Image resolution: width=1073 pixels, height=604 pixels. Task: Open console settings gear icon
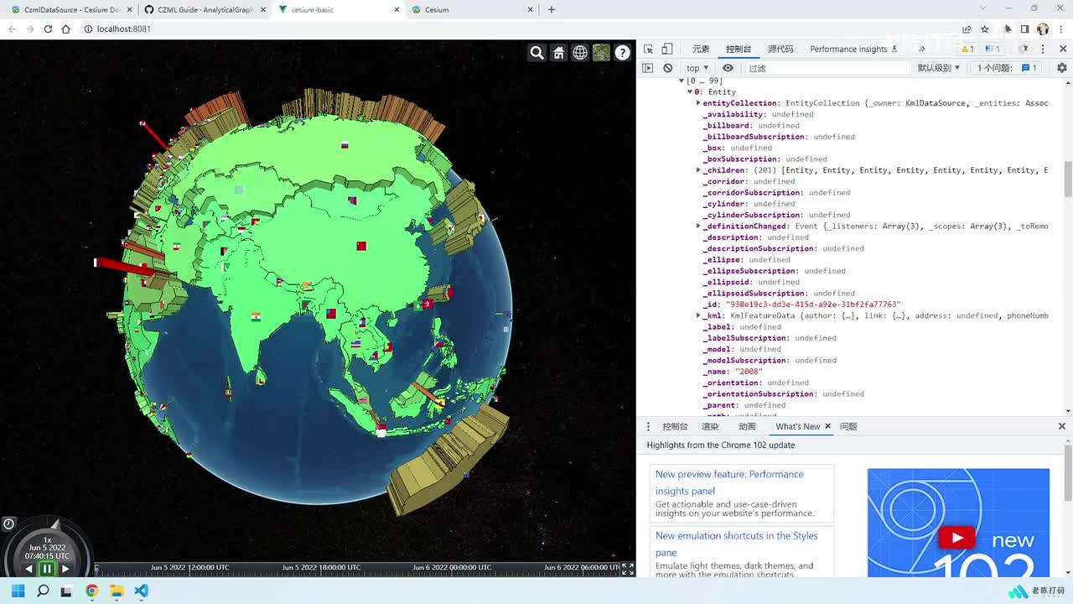coord(1061,68)
